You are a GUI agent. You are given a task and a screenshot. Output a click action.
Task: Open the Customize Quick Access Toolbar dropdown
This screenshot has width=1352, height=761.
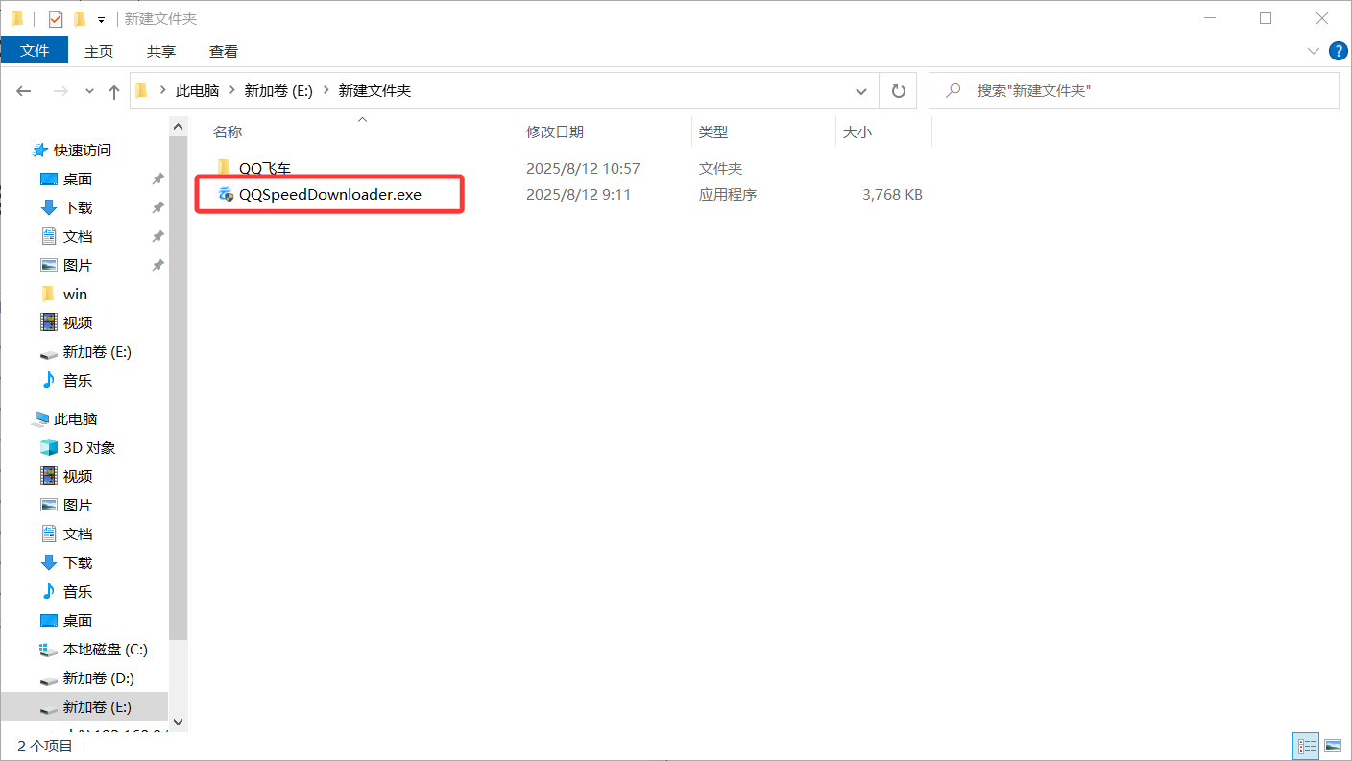point(101,20)
